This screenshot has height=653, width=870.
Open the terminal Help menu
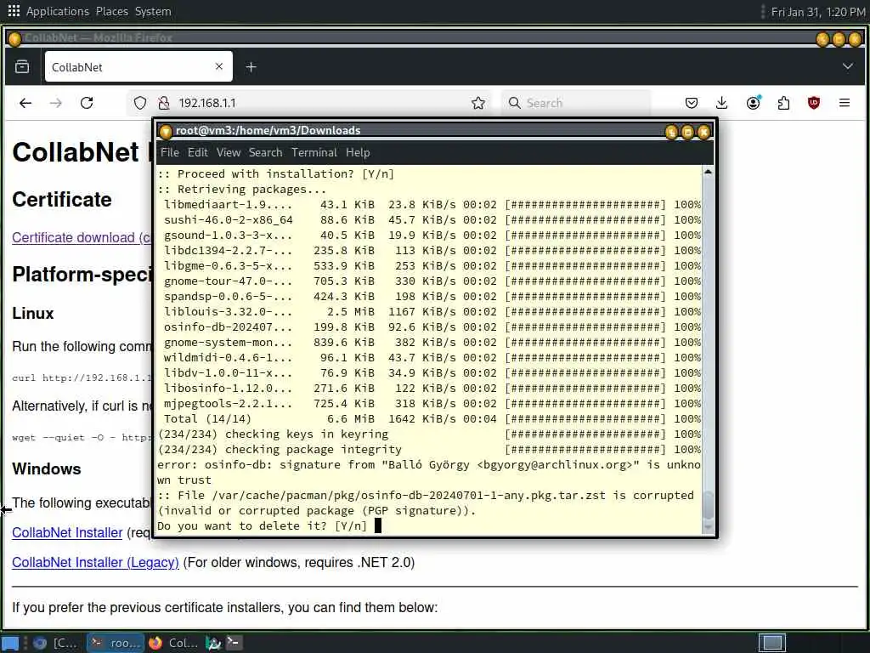coord(358,153)
